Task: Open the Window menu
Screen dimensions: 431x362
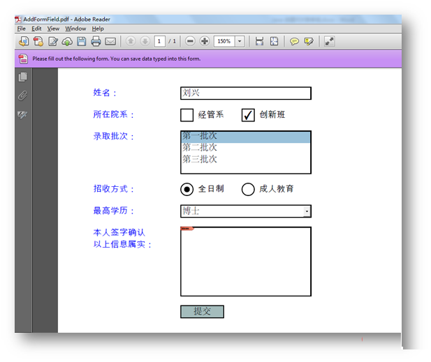Action: tap(75, 29)
